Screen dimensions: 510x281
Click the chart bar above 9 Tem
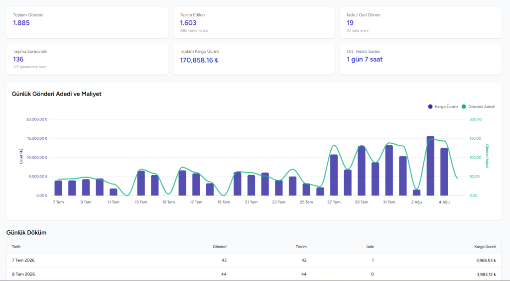[86, 187]
